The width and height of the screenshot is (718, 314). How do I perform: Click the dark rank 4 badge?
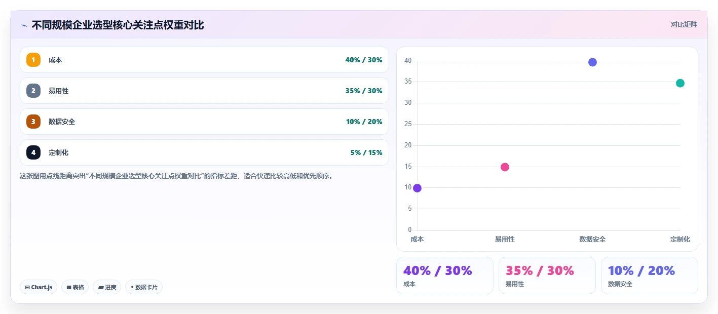(33, 152)
